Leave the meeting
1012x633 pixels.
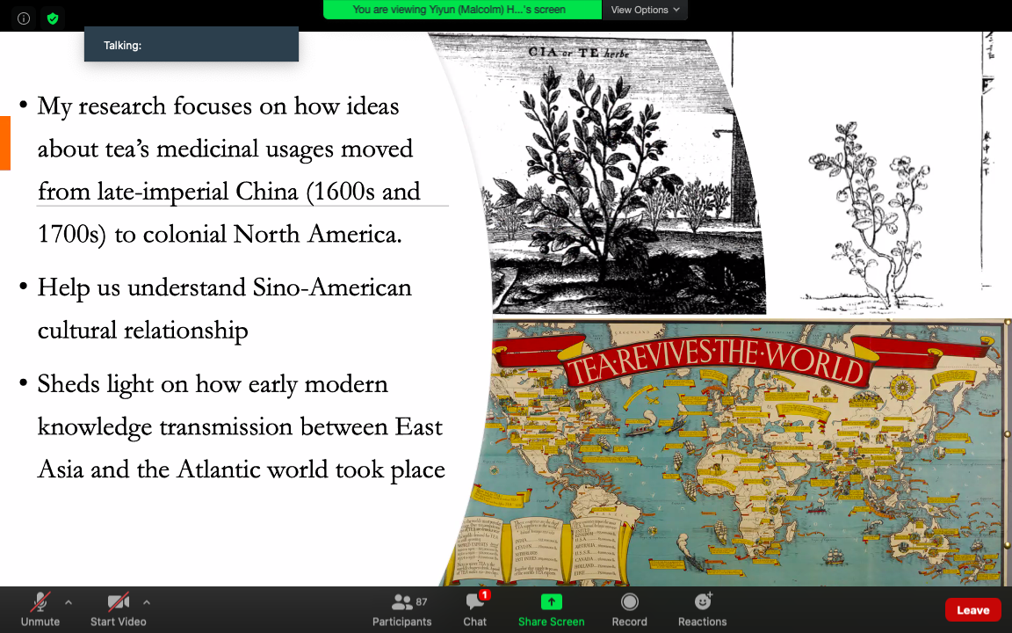coord(972,610)
